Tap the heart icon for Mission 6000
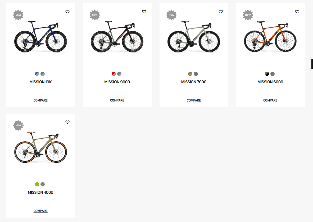The image size is (313, 222). point(297,12)
